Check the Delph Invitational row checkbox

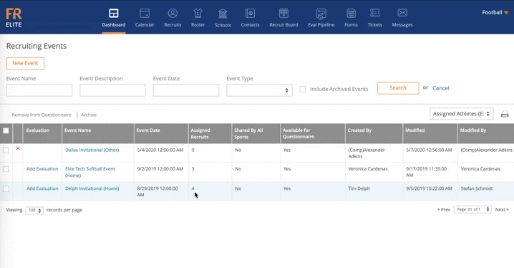(x=6, y=189)
